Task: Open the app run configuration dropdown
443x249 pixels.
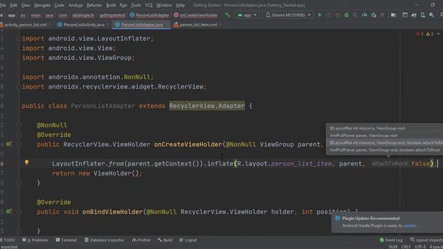Action: point(247,15)
